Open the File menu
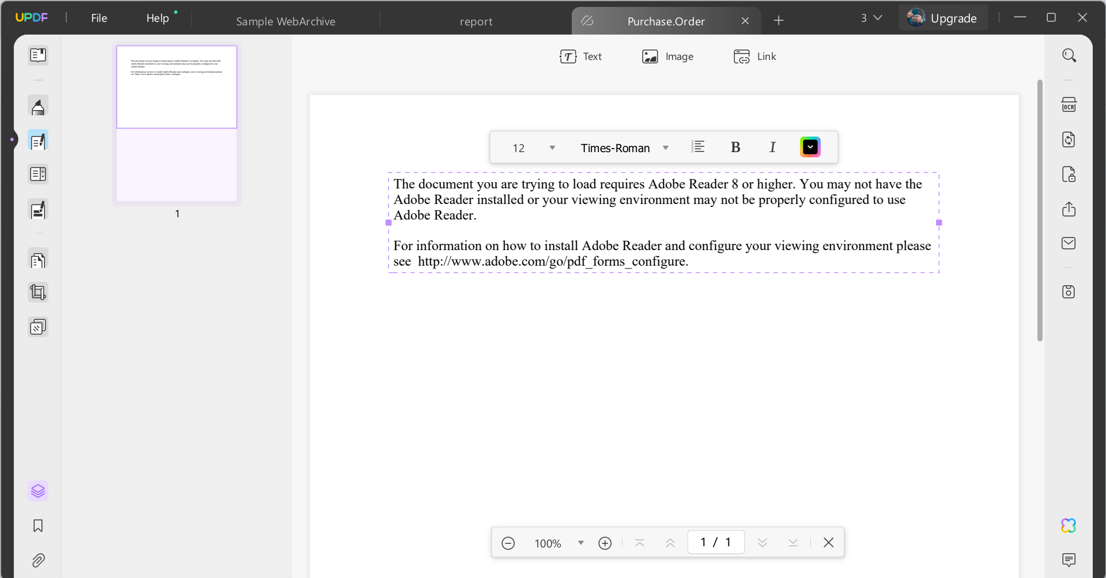Viewport: 1106px width, 578px height. [x=99, y=18]
